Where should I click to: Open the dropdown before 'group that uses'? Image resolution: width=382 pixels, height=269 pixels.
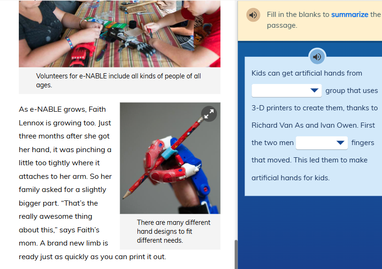point(286,91)
